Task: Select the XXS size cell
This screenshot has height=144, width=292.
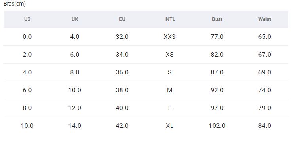Action: 170,37
